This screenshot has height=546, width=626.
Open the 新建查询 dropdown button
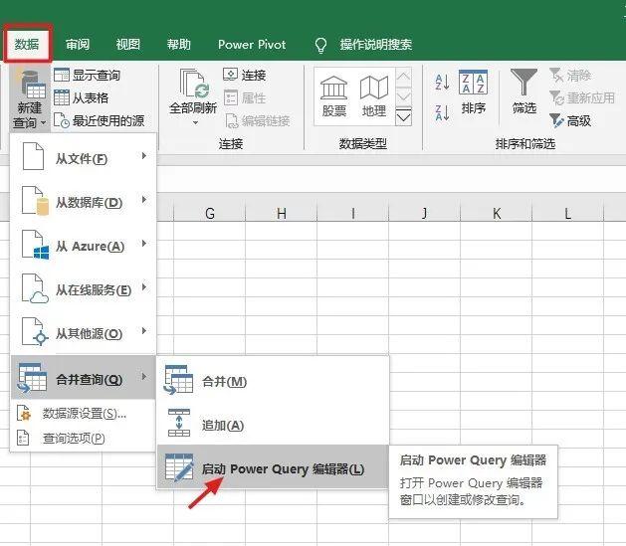pyautogui.click(x=30, y=98)
